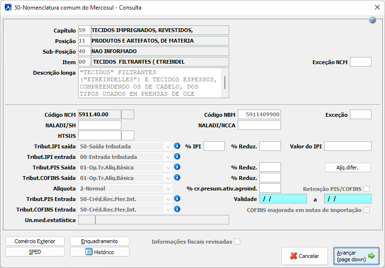Close the Consulta window
Viewport: 385px width, 268px height.
(377, 7)
